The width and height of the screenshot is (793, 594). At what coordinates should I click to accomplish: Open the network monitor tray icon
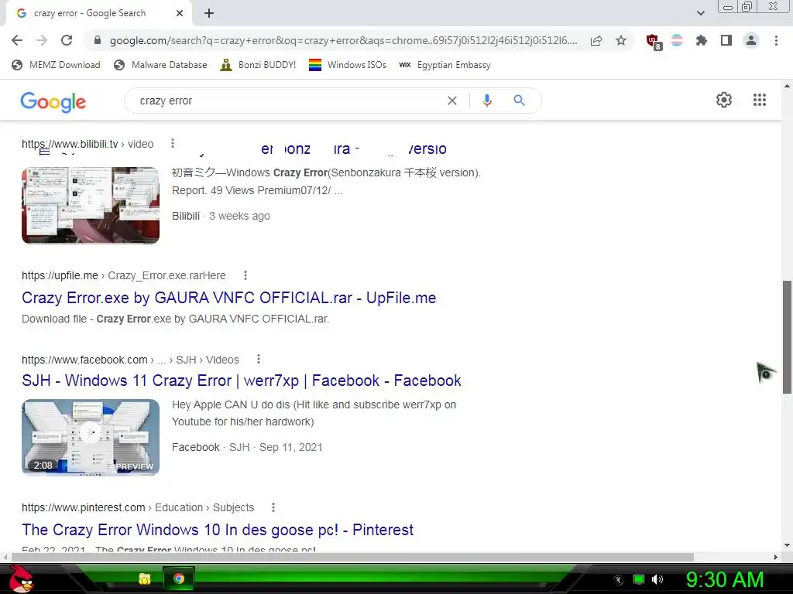point(639,579)
